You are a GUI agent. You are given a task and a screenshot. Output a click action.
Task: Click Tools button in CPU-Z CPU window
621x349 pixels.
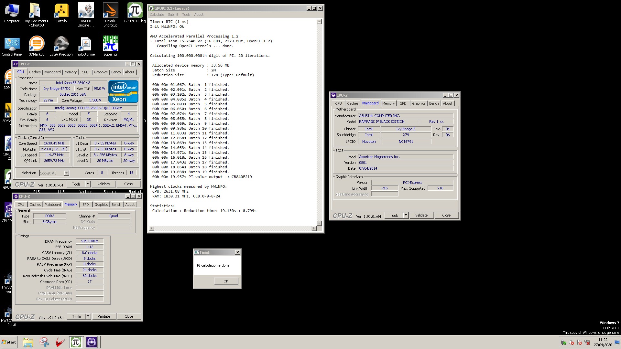76,184
